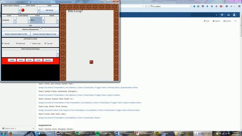Open the Confluence help menu icon
The image size is (242, 136).
222,15
